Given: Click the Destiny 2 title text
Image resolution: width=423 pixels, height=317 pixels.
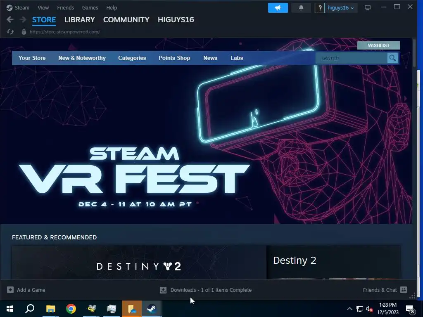Looking at the screenshot, I should [295, 260].
